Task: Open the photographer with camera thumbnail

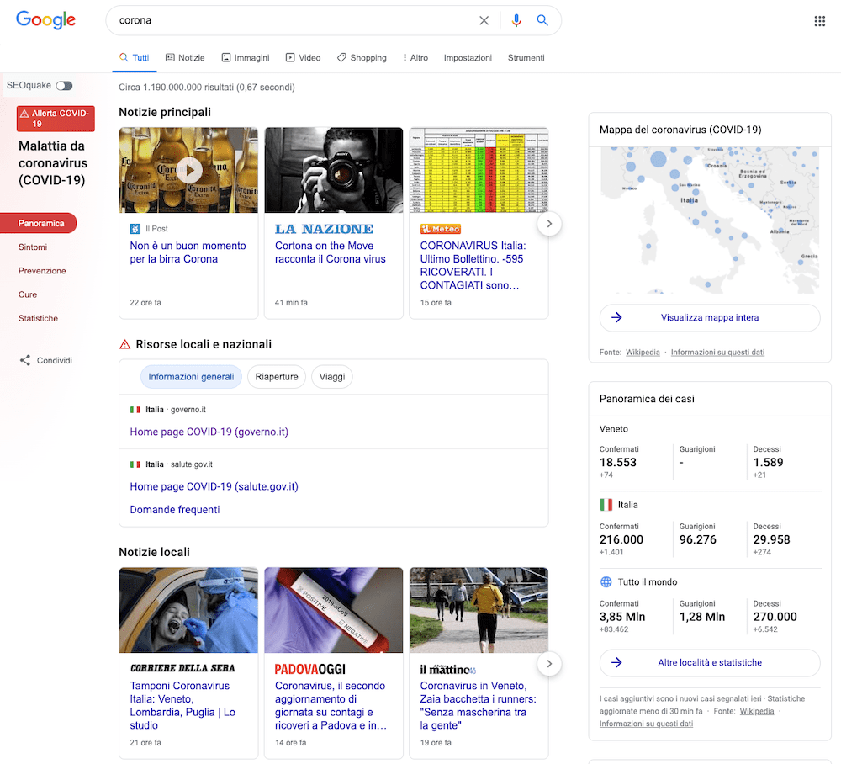Action: (334, 170)
